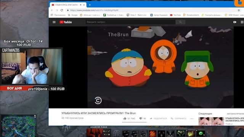Select the Shadow Fiend hero portrait
Image resolution: width=244 pixels, height=137 pixels.
95,133
